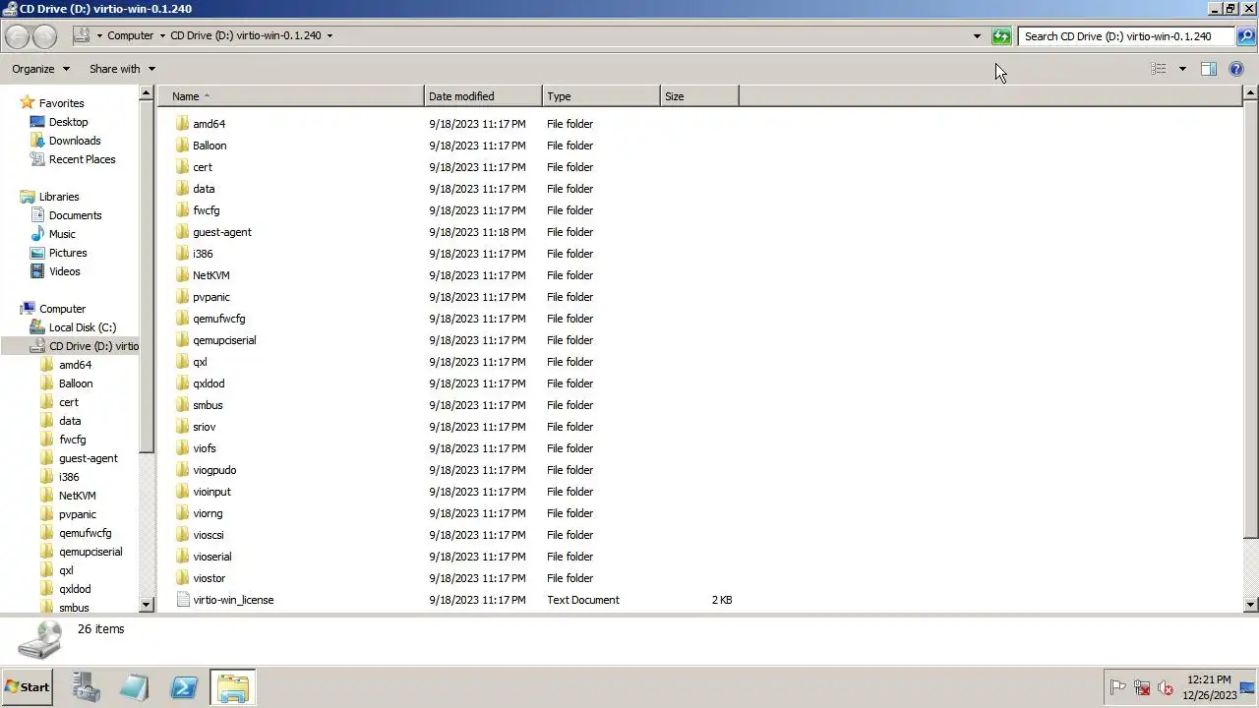
Task: Click the NetKVM folder icon in file list
Action: point(182,275)
